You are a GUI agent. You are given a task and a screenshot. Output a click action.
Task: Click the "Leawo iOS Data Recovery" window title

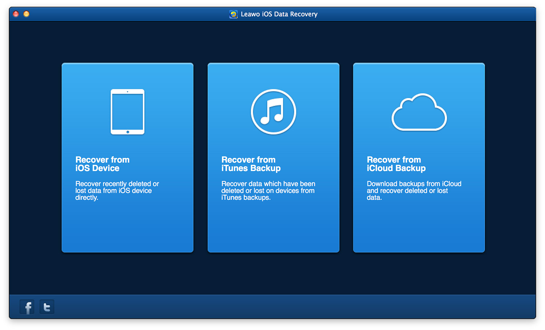pyautogui.click(x=279, y=14)
